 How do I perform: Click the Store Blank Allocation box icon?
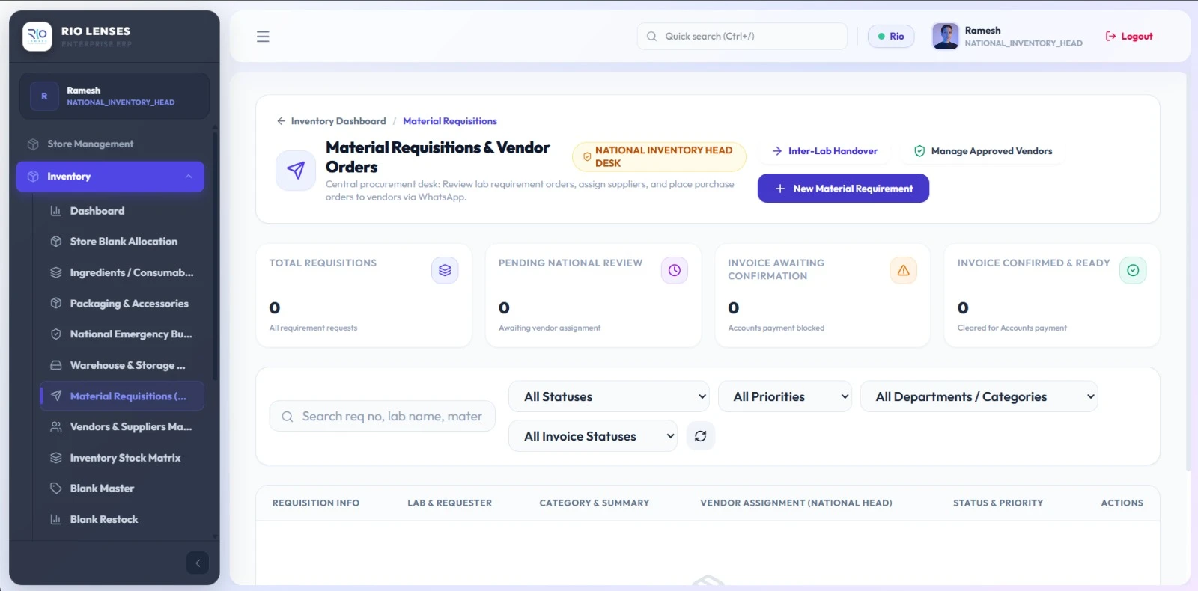(x=55, y=242)
